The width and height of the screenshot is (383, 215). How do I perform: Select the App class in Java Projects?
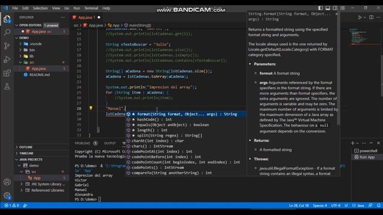click(37, 178)
